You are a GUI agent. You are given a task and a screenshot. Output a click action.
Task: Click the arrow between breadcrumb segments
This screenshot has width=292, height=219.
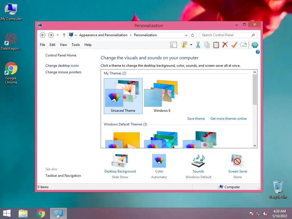pyautogui.click(x=131, y=35)
